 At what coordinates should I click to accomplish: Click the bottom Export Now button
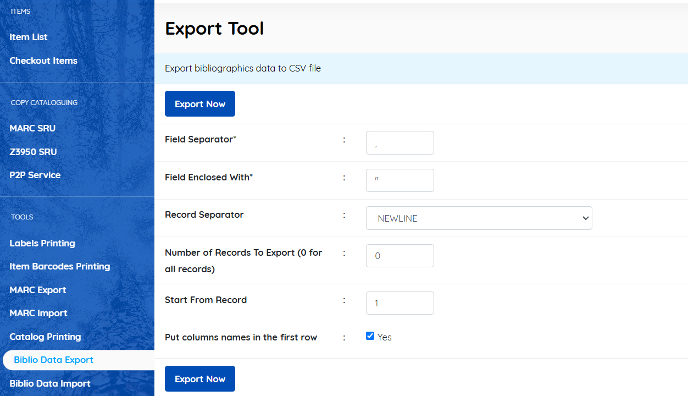click(x=199, y=378)
